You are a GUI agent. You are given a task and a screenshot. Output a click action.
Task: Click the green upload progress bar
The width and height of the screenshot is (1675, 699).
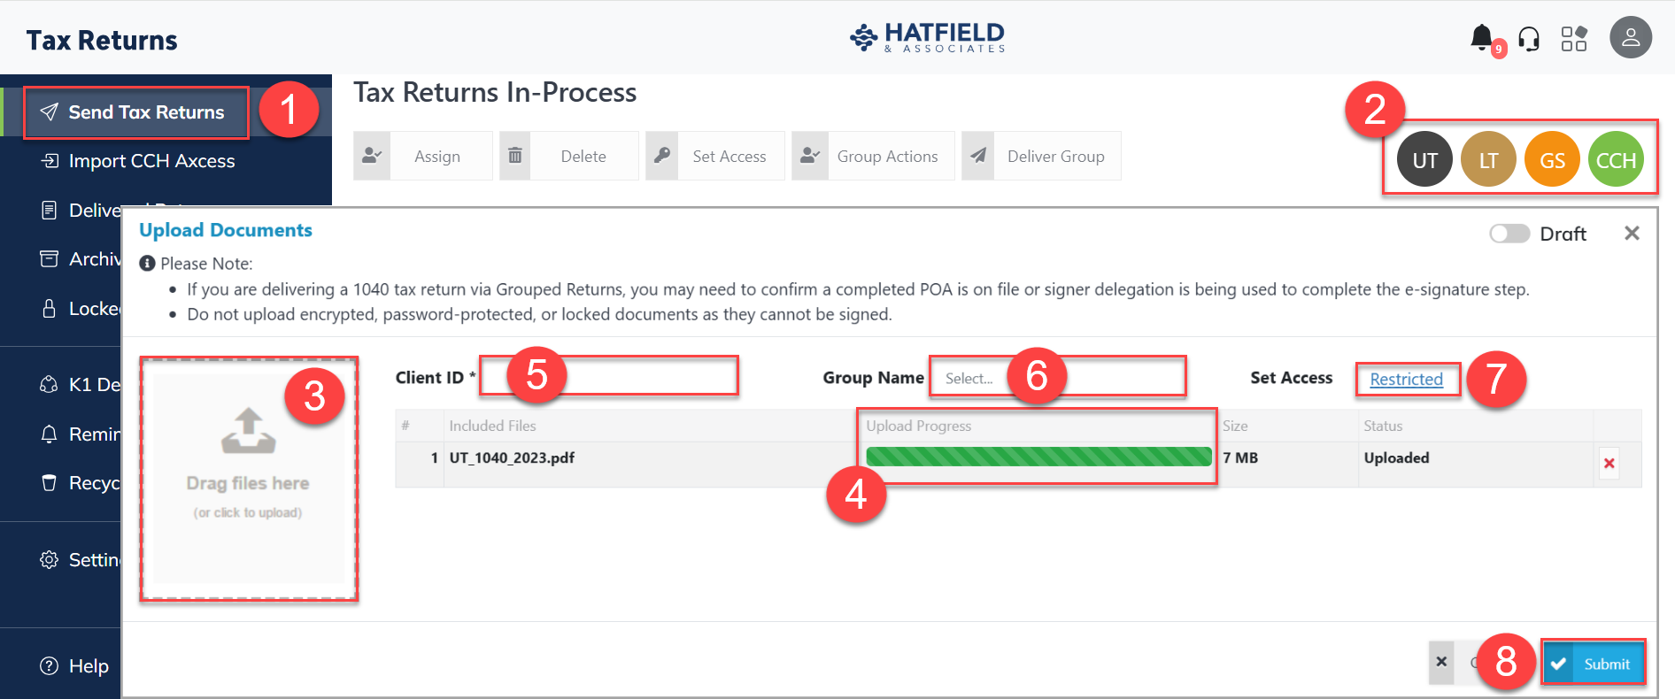(x=1038, y=457)
